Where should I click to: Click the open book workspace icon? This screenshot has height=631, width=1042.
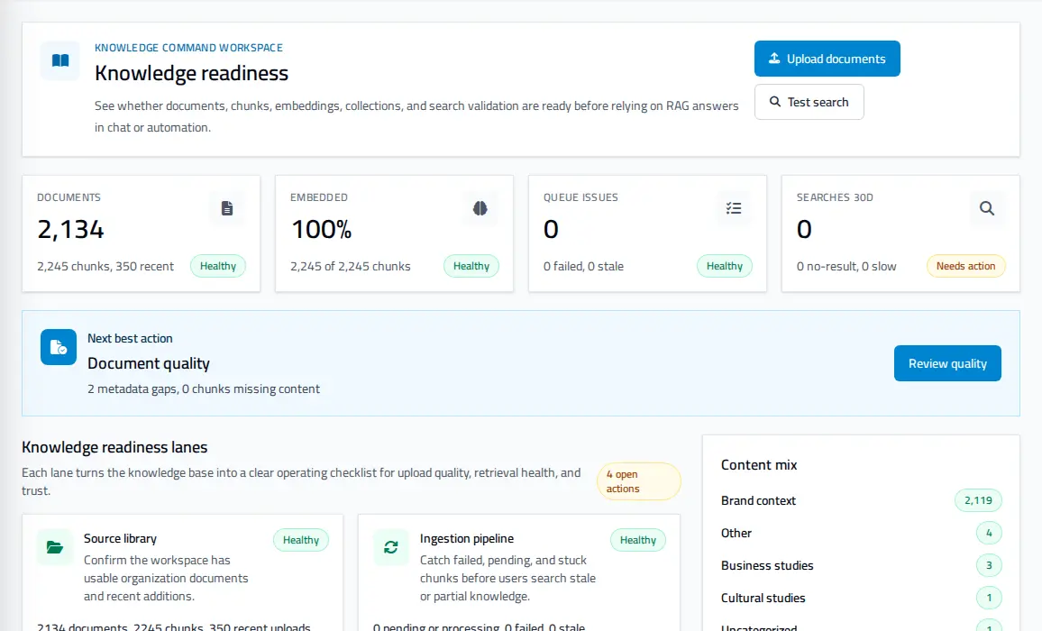pyautogui.click(x=59, y=60)
